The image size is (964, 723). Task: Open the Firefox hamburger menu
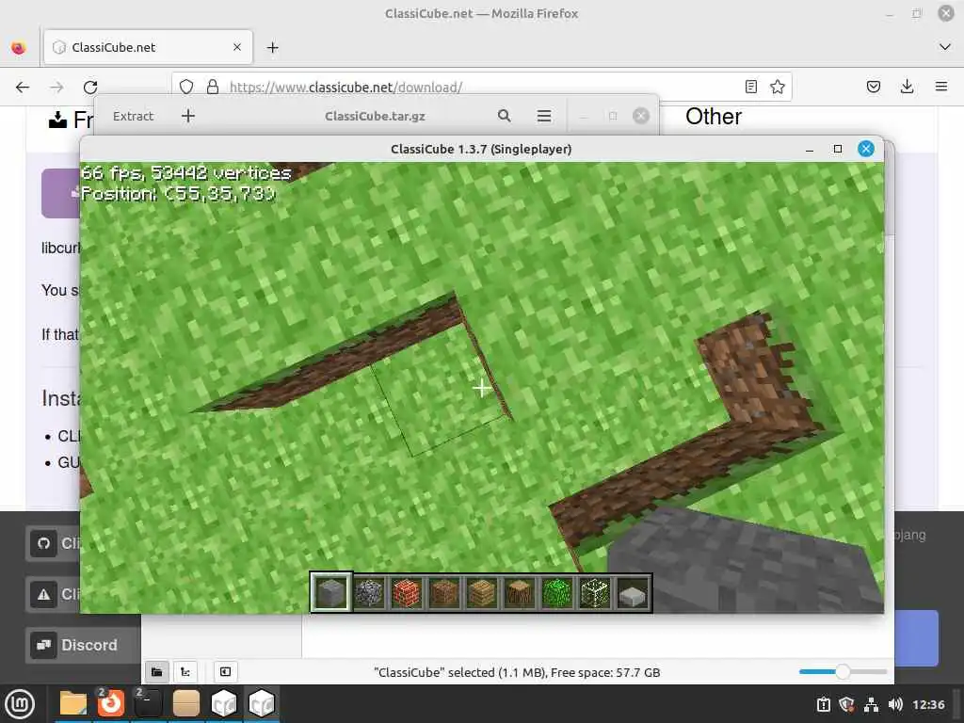click(x=940, y=87)
